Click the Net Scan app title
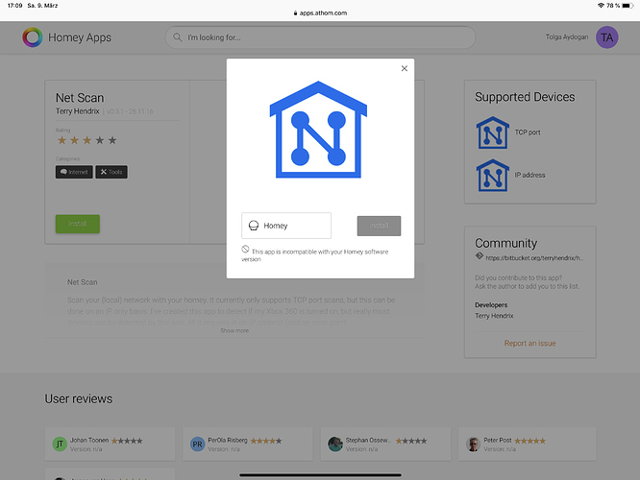This screenshot has height=480, width=640. pos(80,98)
